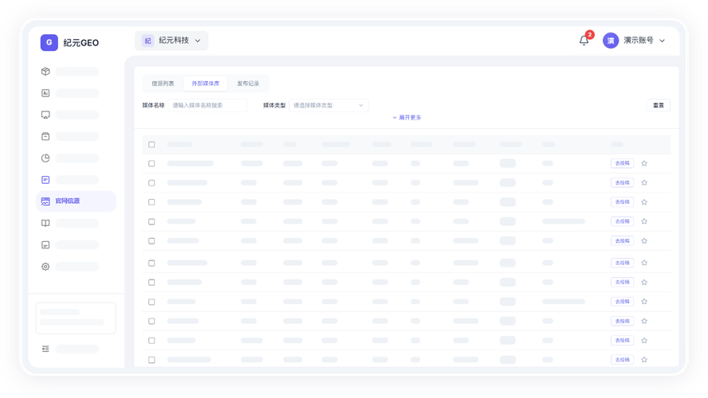
Task: Check the first table row checkbox
Action: click(151, 164)
